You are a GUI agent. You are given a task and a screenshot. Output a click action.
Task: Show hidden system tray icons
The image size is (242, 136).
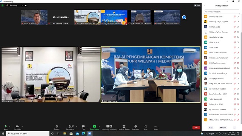click(x=217, y=133)
